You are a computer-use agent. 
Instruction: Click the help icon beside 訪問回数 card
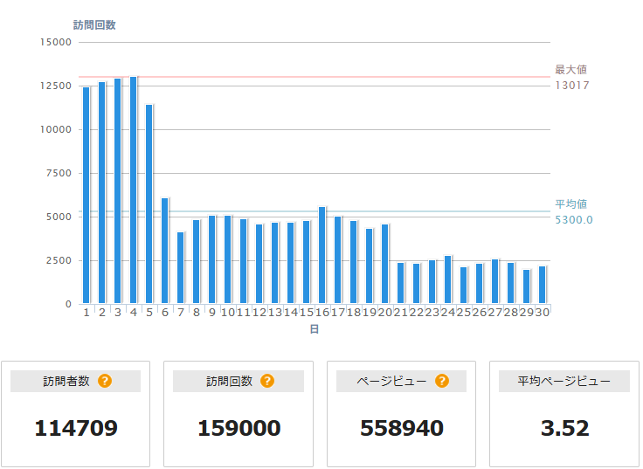tap(267, 381)
